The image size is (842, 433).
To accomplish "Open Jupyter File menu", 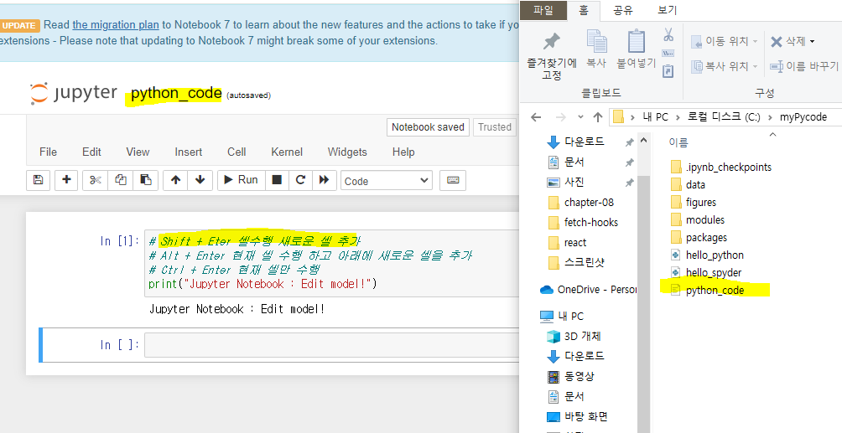I will tap(49, 152).
